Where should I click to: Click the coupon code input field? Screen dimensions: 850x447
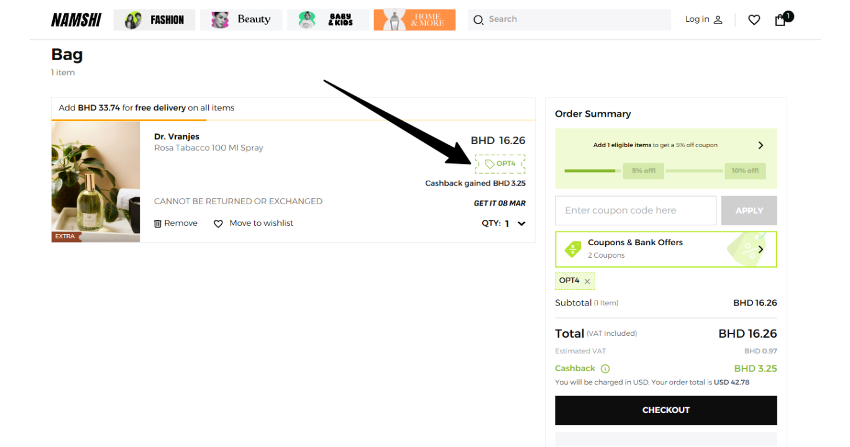[x=636, y=210]
